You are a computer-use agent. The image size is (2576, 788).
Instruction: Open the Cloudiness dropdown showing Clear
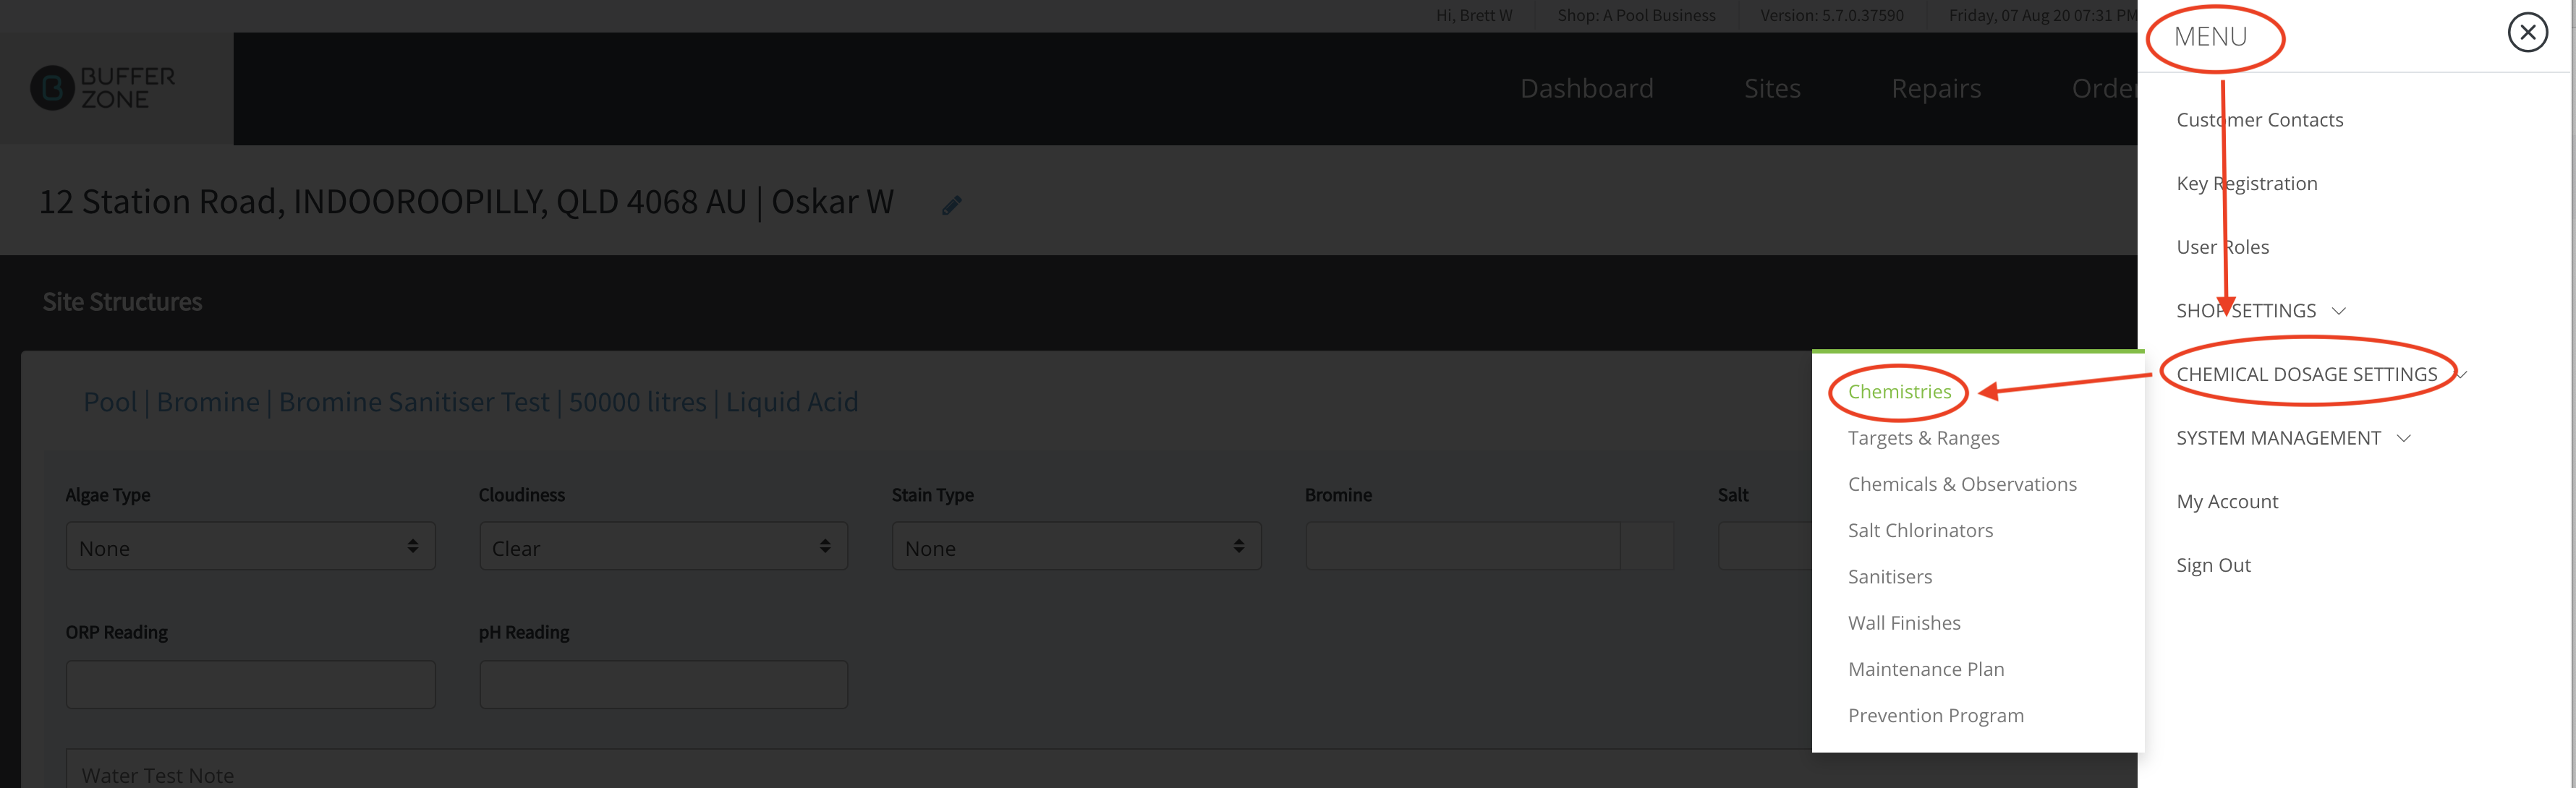tap(663, 547)
